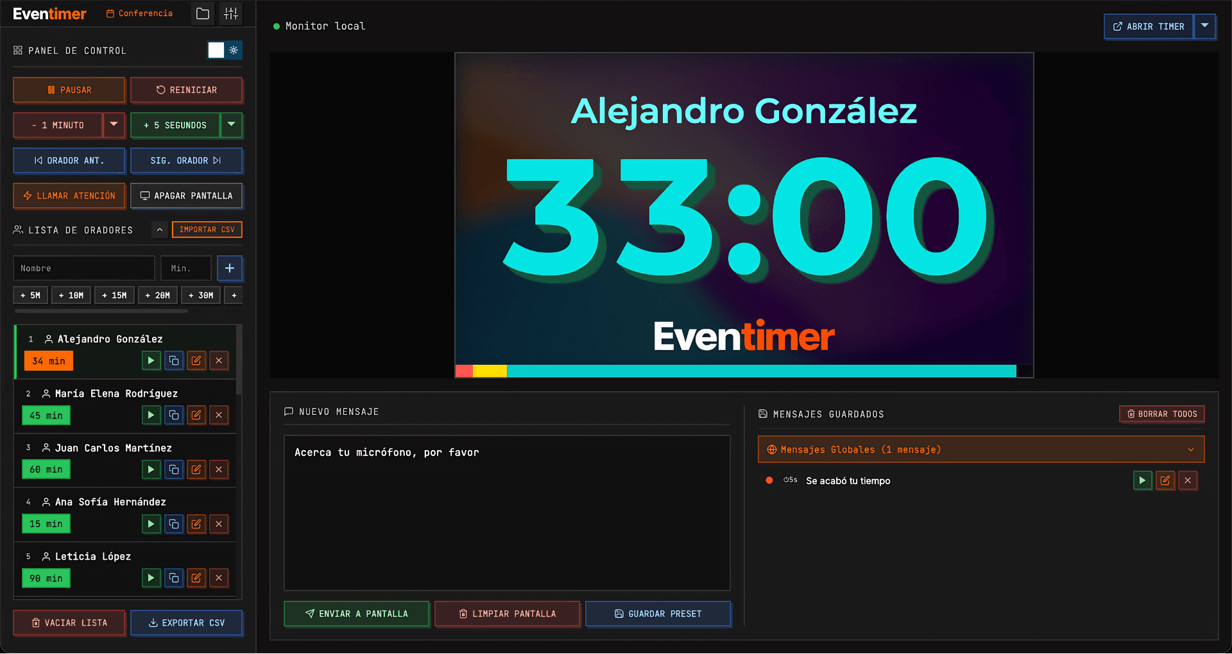Delete saved message 'Se acabó tu tiempo'
The height and width of the screenshot is (654, 1232).
click(1188, 480)
